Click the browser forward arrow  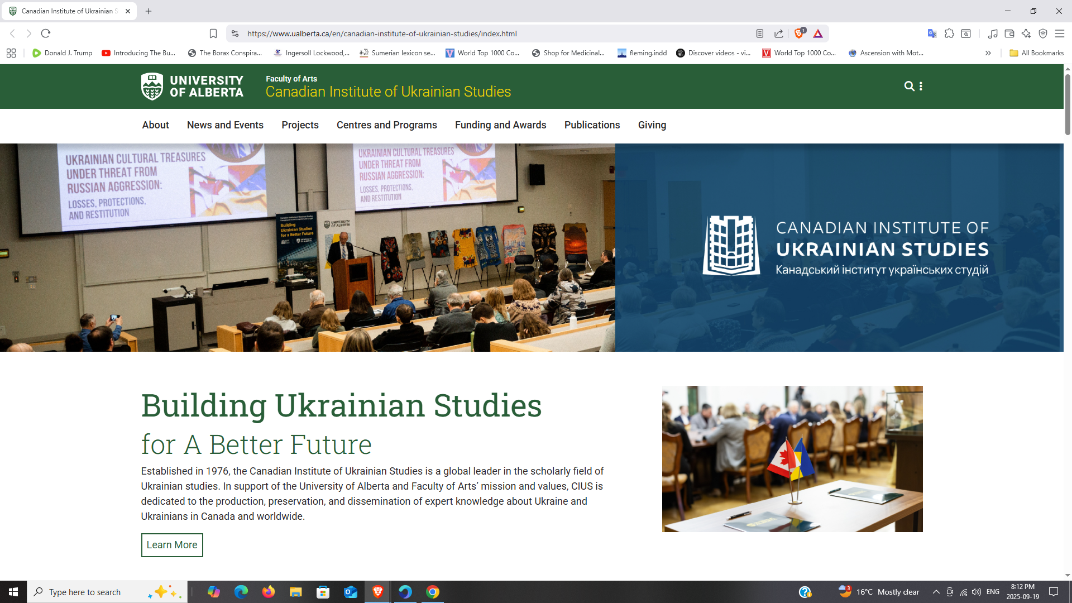click(29, 33)
